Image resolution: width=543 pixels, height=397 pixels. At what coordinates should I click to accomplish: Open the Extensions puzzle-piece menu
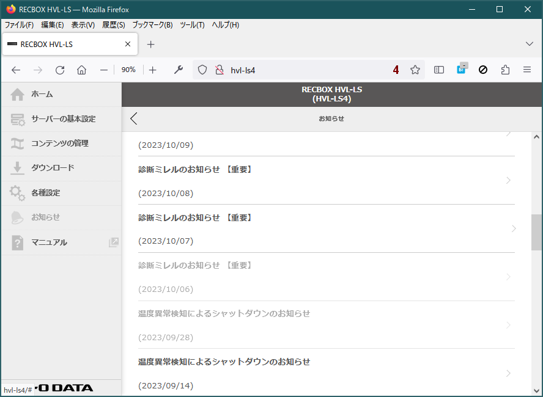tap(505, 70)
